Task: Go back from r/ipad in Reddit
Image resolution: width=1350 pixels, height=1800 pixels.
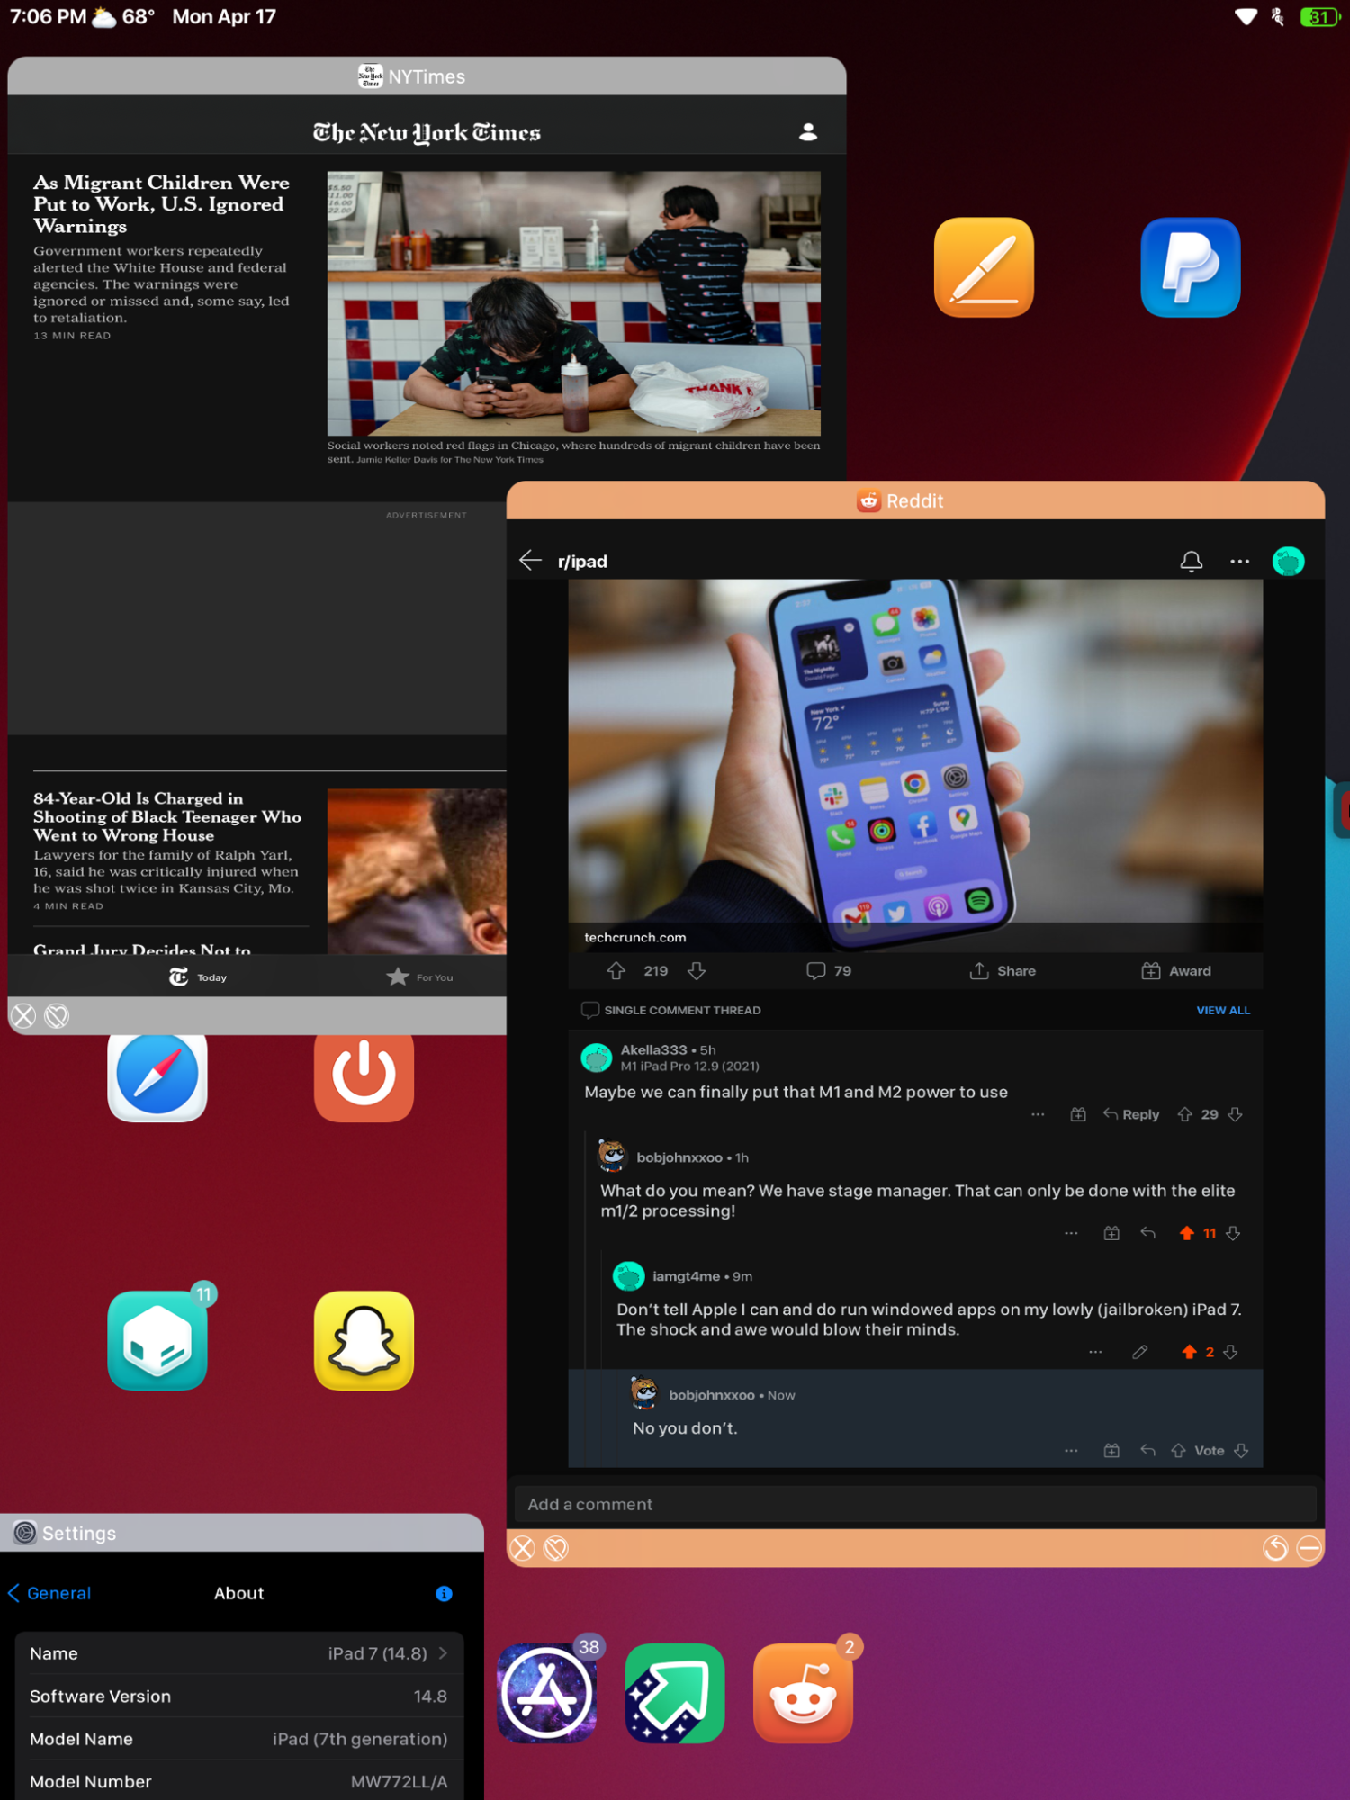Action: pyautogui.click(x=531, y=561)
